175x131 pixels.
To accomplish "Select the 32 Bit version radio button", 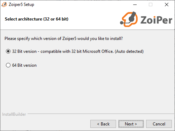I will click(8, 51).
